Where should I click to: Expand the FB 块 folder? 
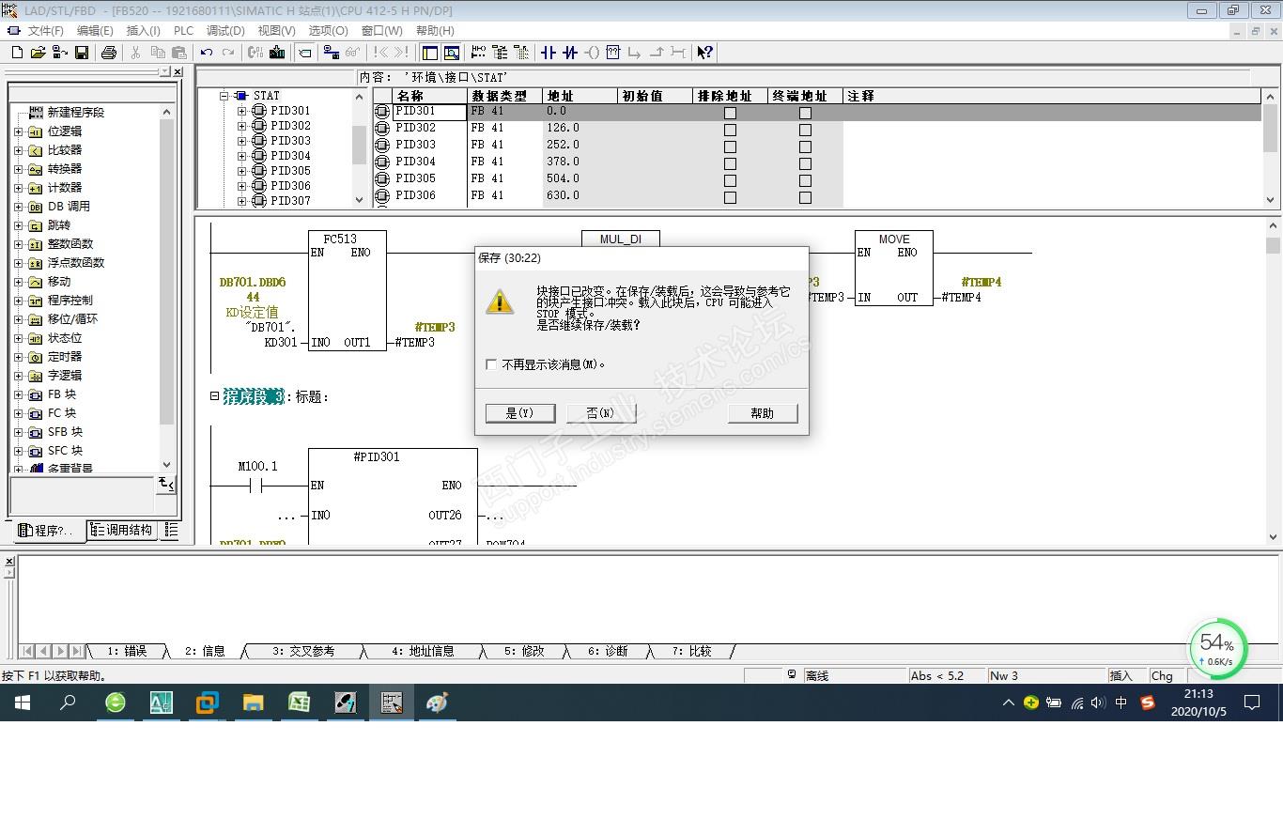tap(19, 394)
